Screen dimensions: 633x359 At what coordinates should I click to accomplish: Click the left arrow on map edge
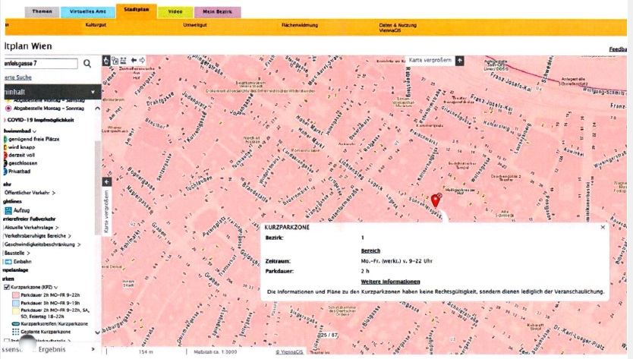pyautogui.click(x=107, y=182)
